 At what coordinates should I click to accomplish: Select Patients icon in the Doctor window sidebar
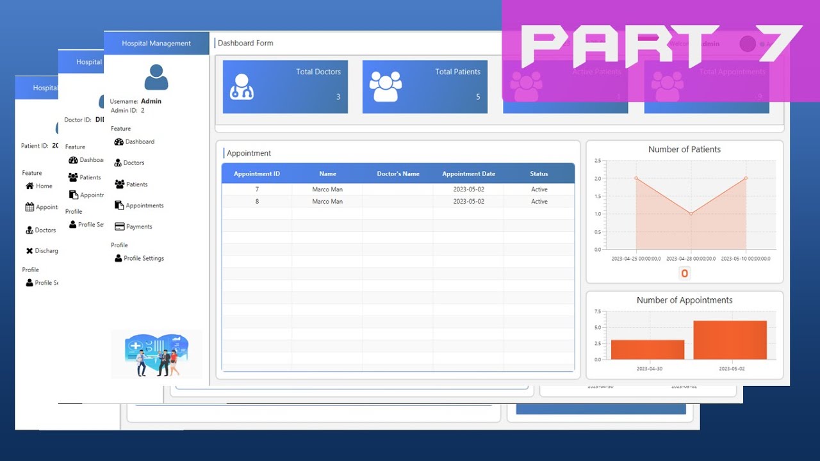point(73,177)
